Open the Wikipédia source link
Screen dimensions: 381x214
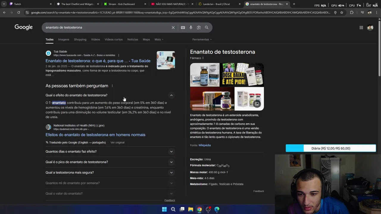coord(204,145)
